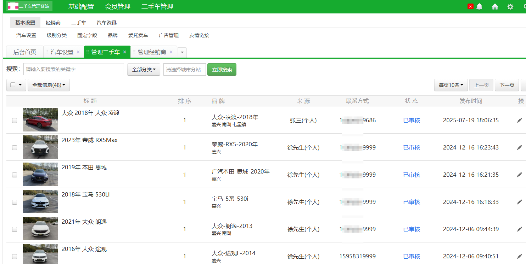Close the 汽车设置 tab

78,52
